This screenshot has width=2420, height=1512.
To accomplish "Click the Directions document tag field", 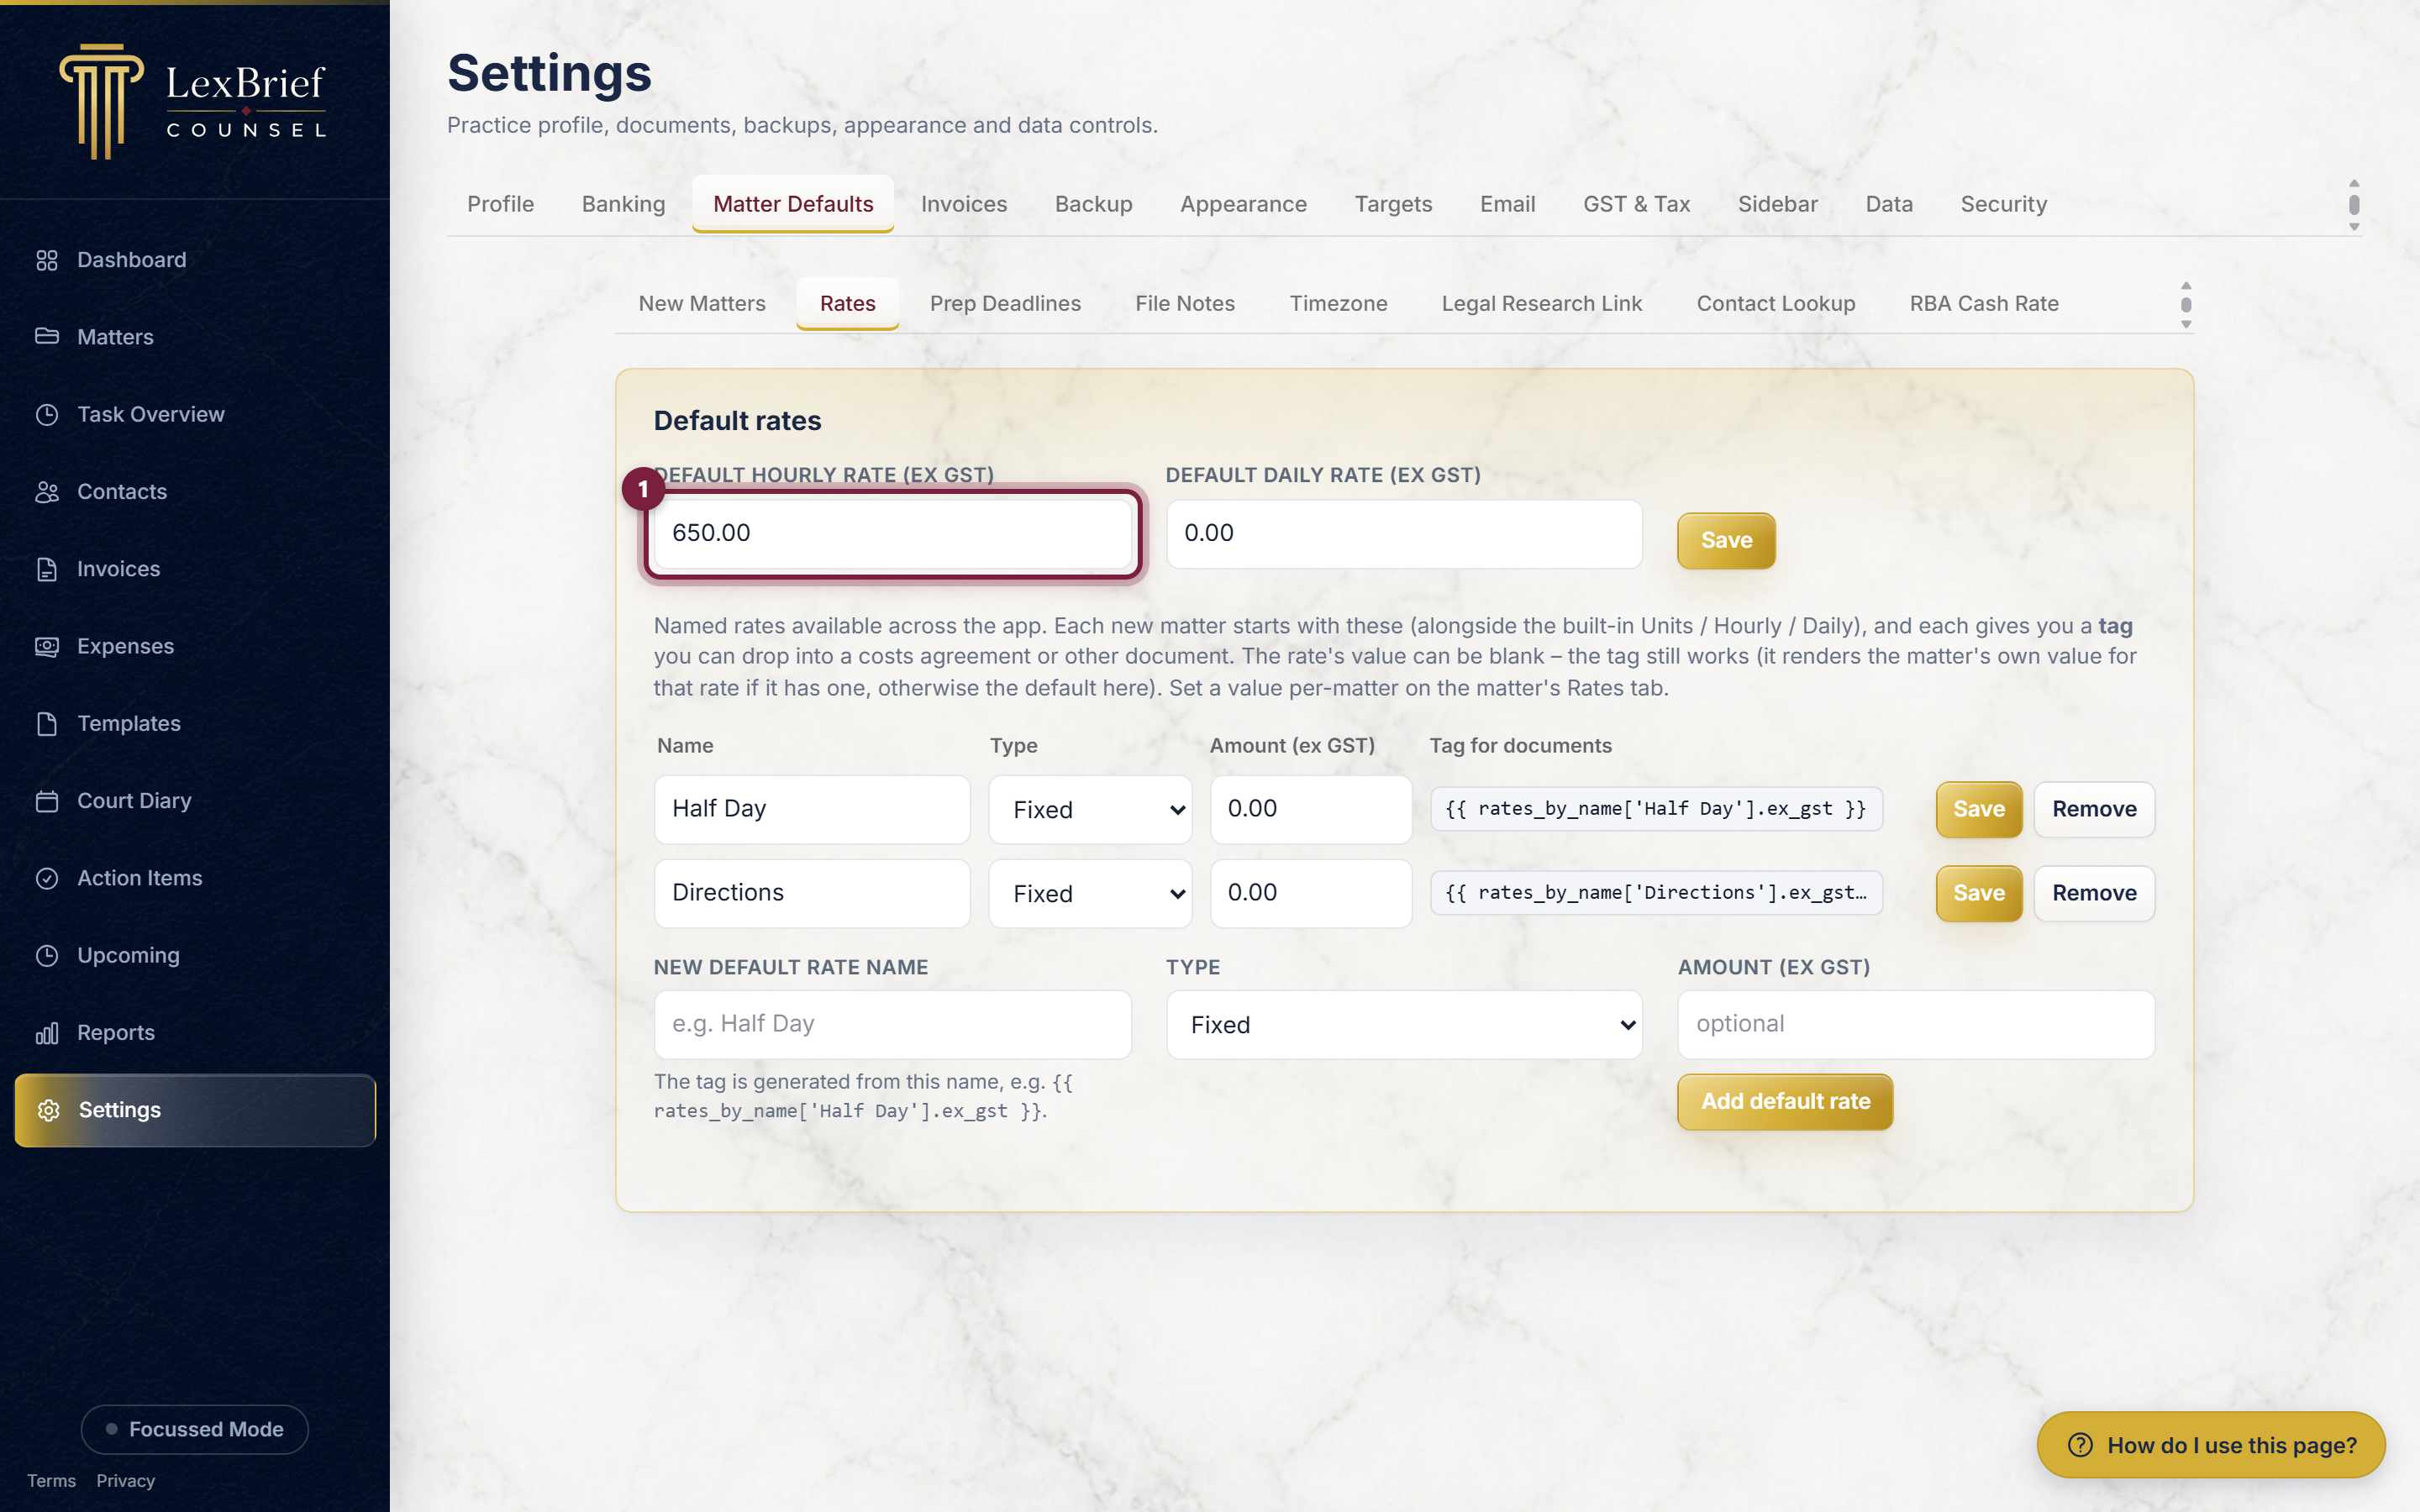I will (1656, 893).
